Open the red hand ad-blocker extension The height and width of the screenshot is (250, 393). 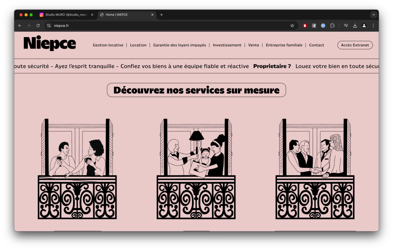(x=305, y=26)
